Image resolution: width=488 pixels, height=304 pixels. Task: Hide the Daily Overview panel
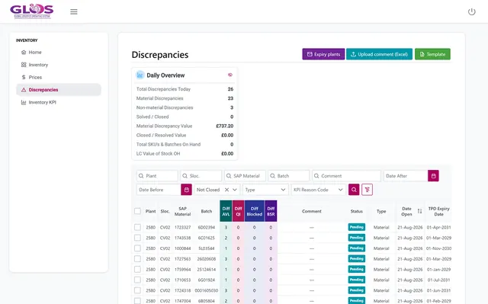[x=230, y=75]
